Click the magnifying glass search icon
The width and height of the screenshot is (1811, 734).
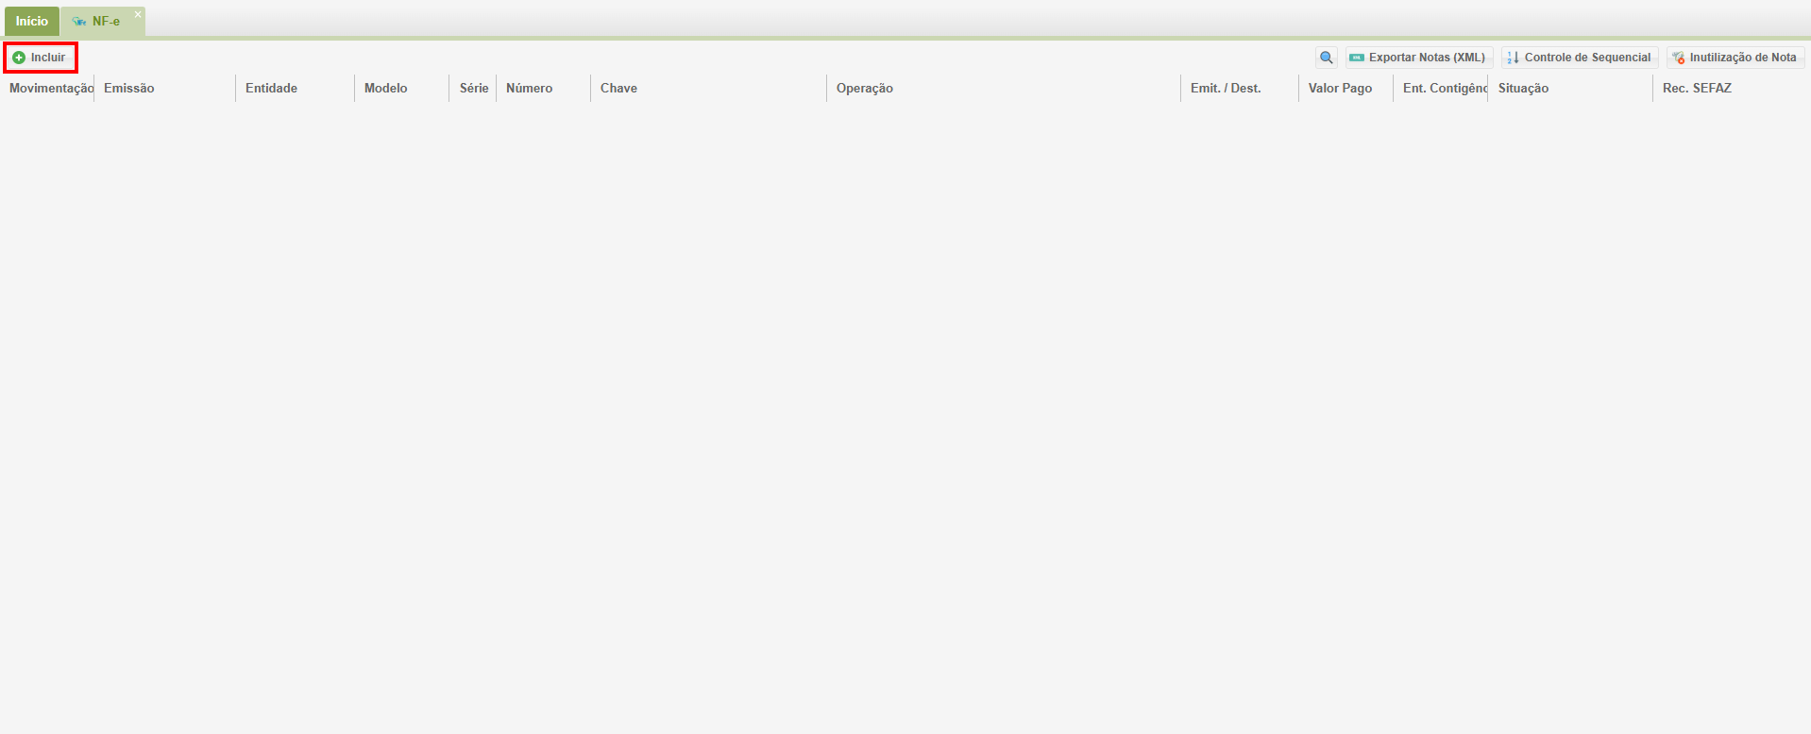click(1326, 58)
